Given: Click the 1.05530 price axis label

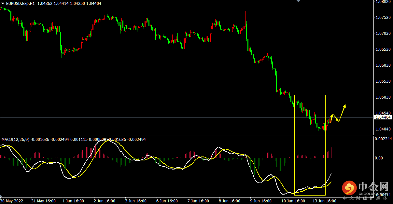Looking at the screenshot, I should pyautogui.click(x=383, y=81).
